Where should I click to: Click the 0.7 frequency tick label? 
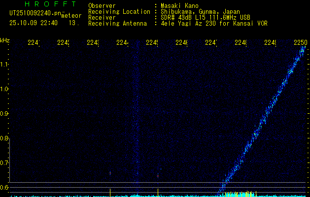[x=4, y=163]
